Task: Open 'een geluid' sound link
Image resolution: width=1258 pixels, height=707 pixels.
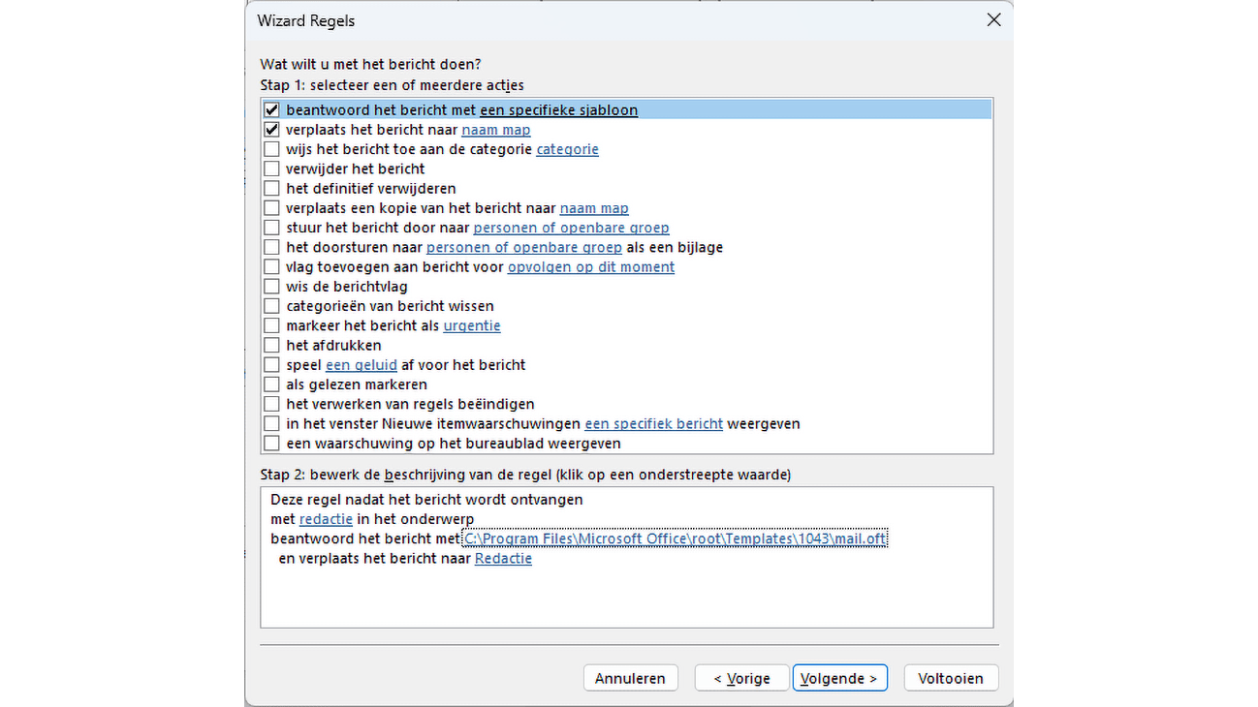Action: click(362, 365)
